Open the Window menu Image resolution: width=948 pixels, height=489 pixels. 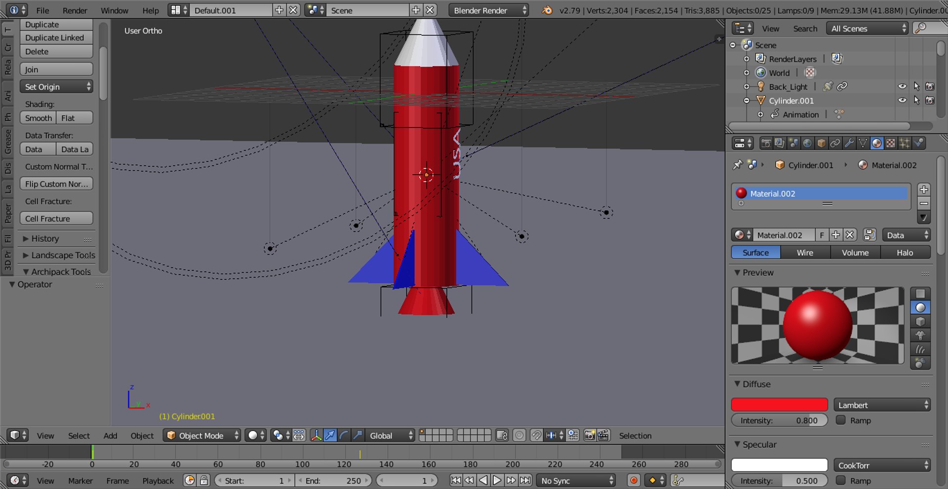coord(115,10)
